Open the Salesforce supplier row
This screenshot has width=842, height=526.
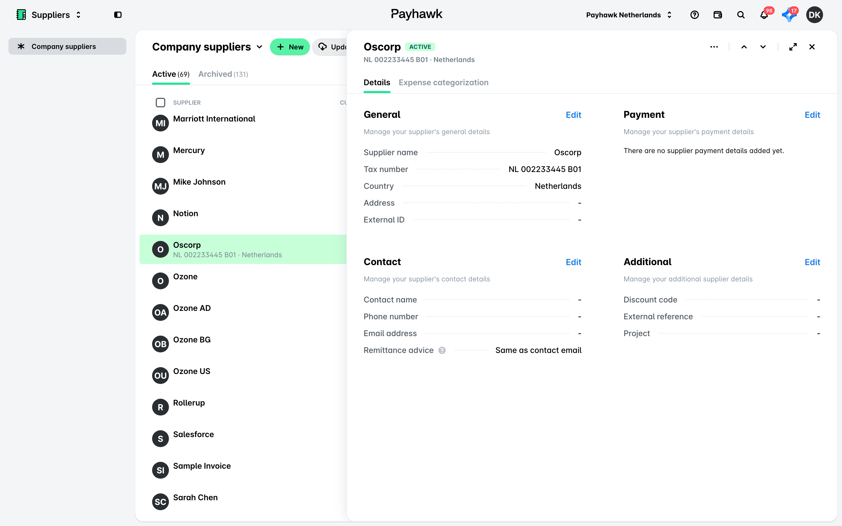pyautogui.click(x=243, y=439)
